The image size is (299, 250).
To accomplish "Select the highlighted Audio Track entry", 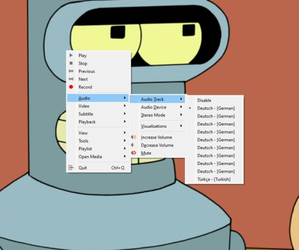I will [157, 99].
